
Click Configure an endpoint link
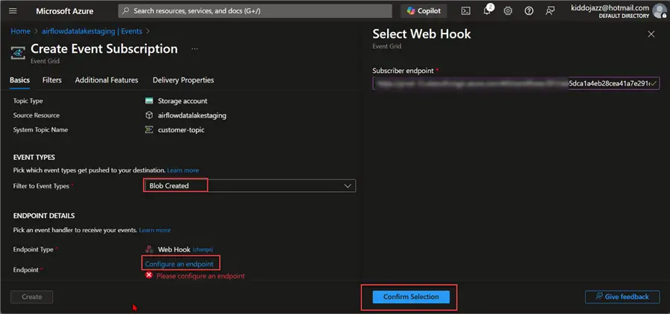tap(179, 264)
